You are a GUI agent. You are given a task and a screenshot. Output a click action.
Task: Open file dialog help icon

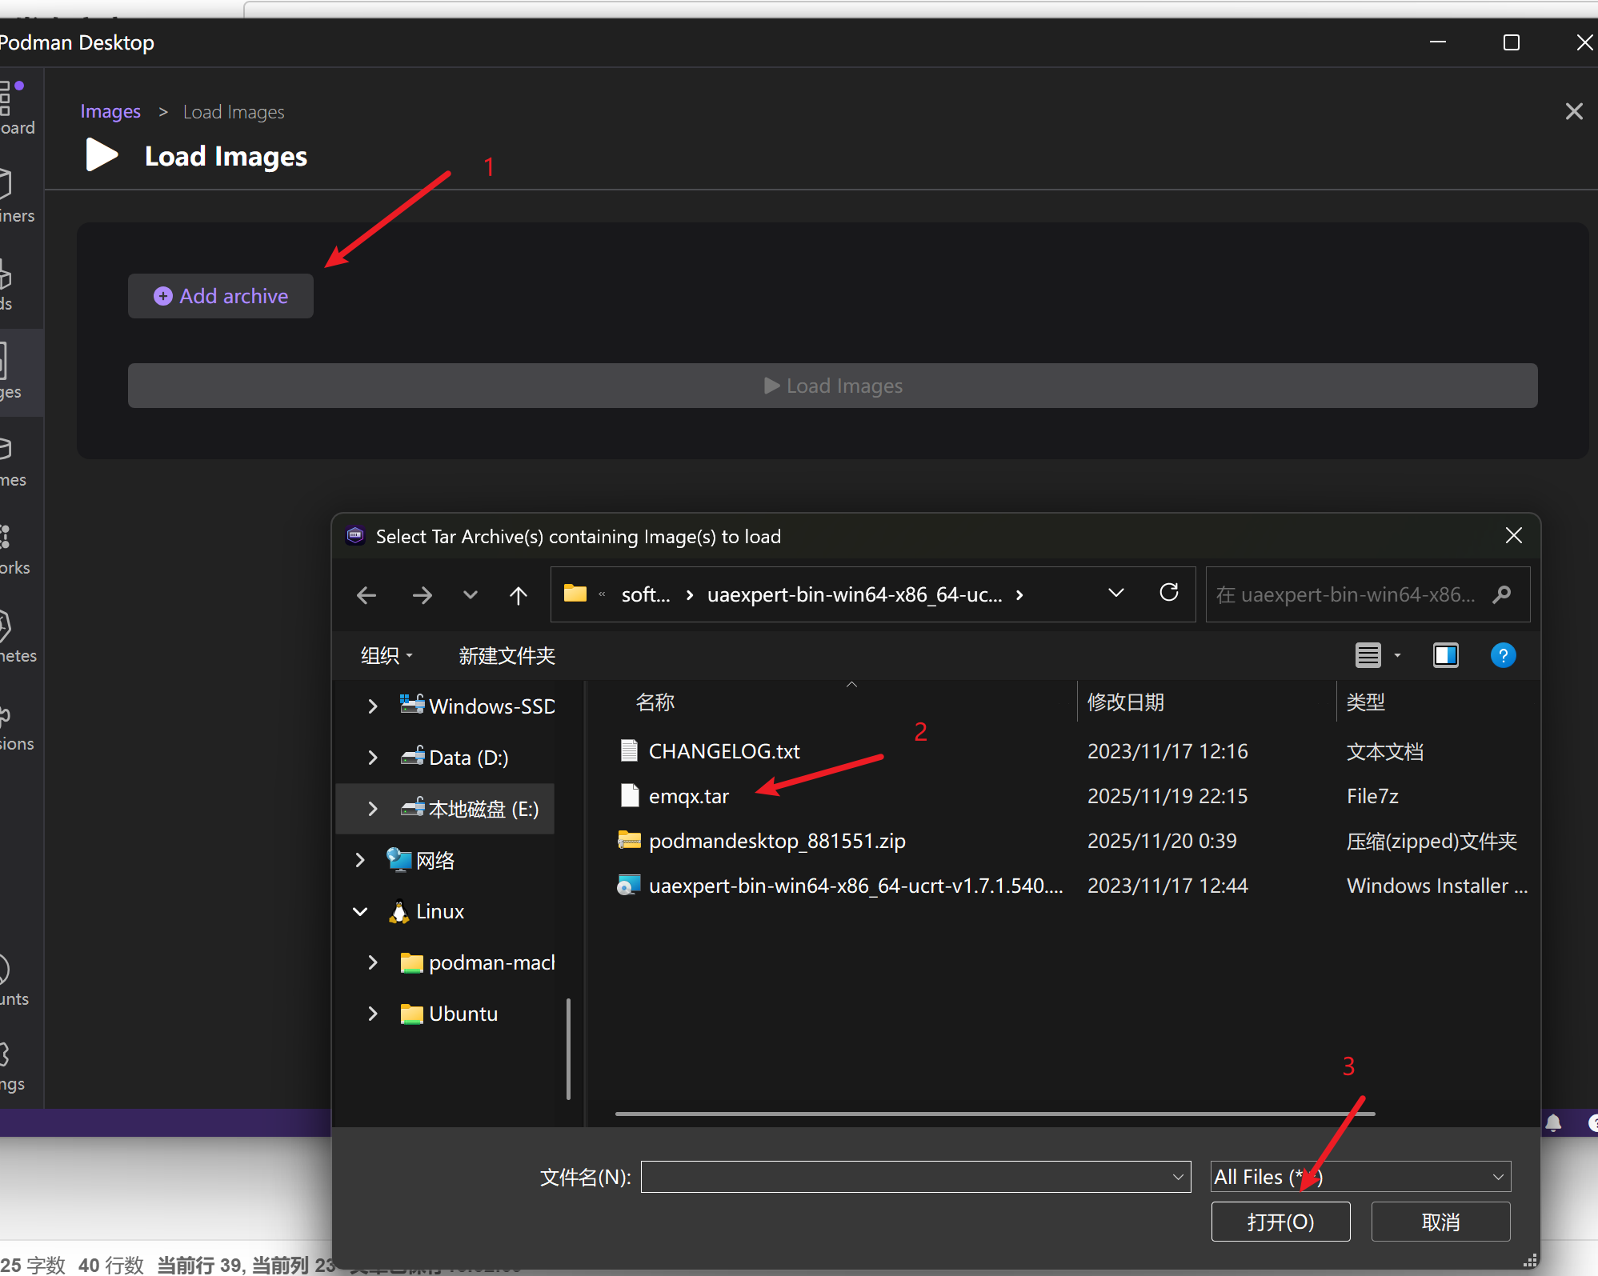point(1503,655)
